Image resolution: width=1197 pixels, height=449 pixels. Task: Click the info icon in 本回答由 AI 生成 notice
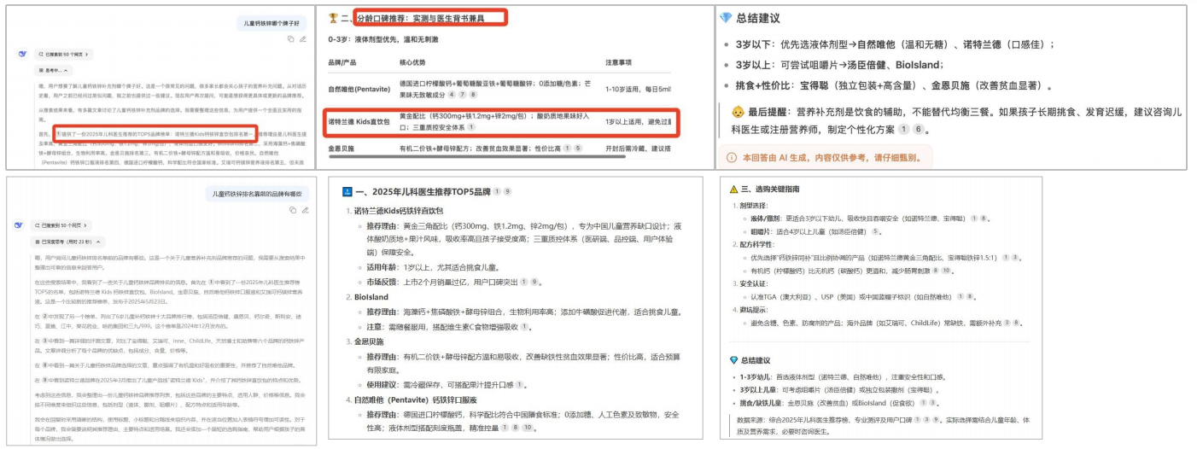click(x=731, y=158)
